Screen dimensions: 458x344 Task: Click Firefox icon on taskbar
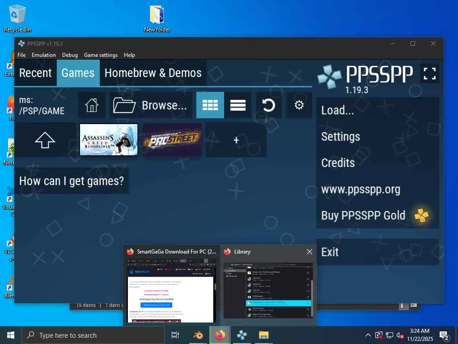(220, 335)
